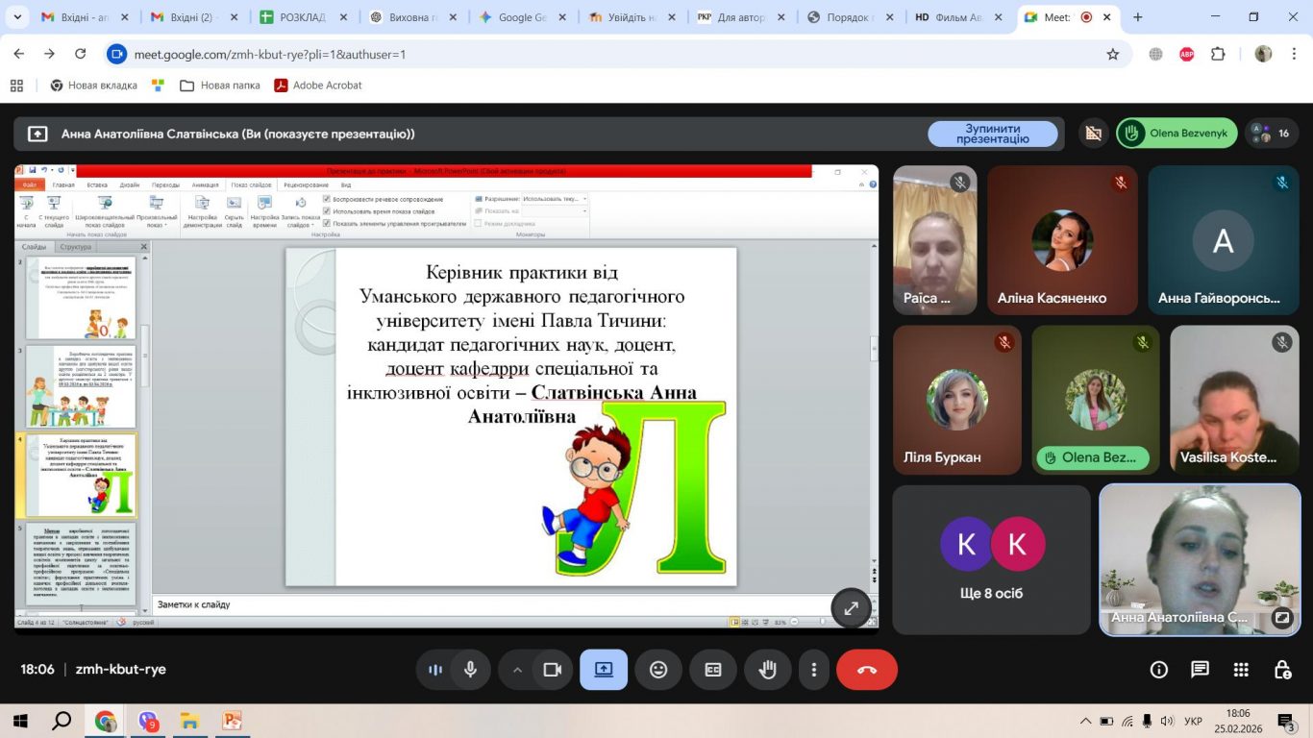The image size is (1313, 738).
Task: Click Зупинити презентацію button
Action: tap(993, 134)
